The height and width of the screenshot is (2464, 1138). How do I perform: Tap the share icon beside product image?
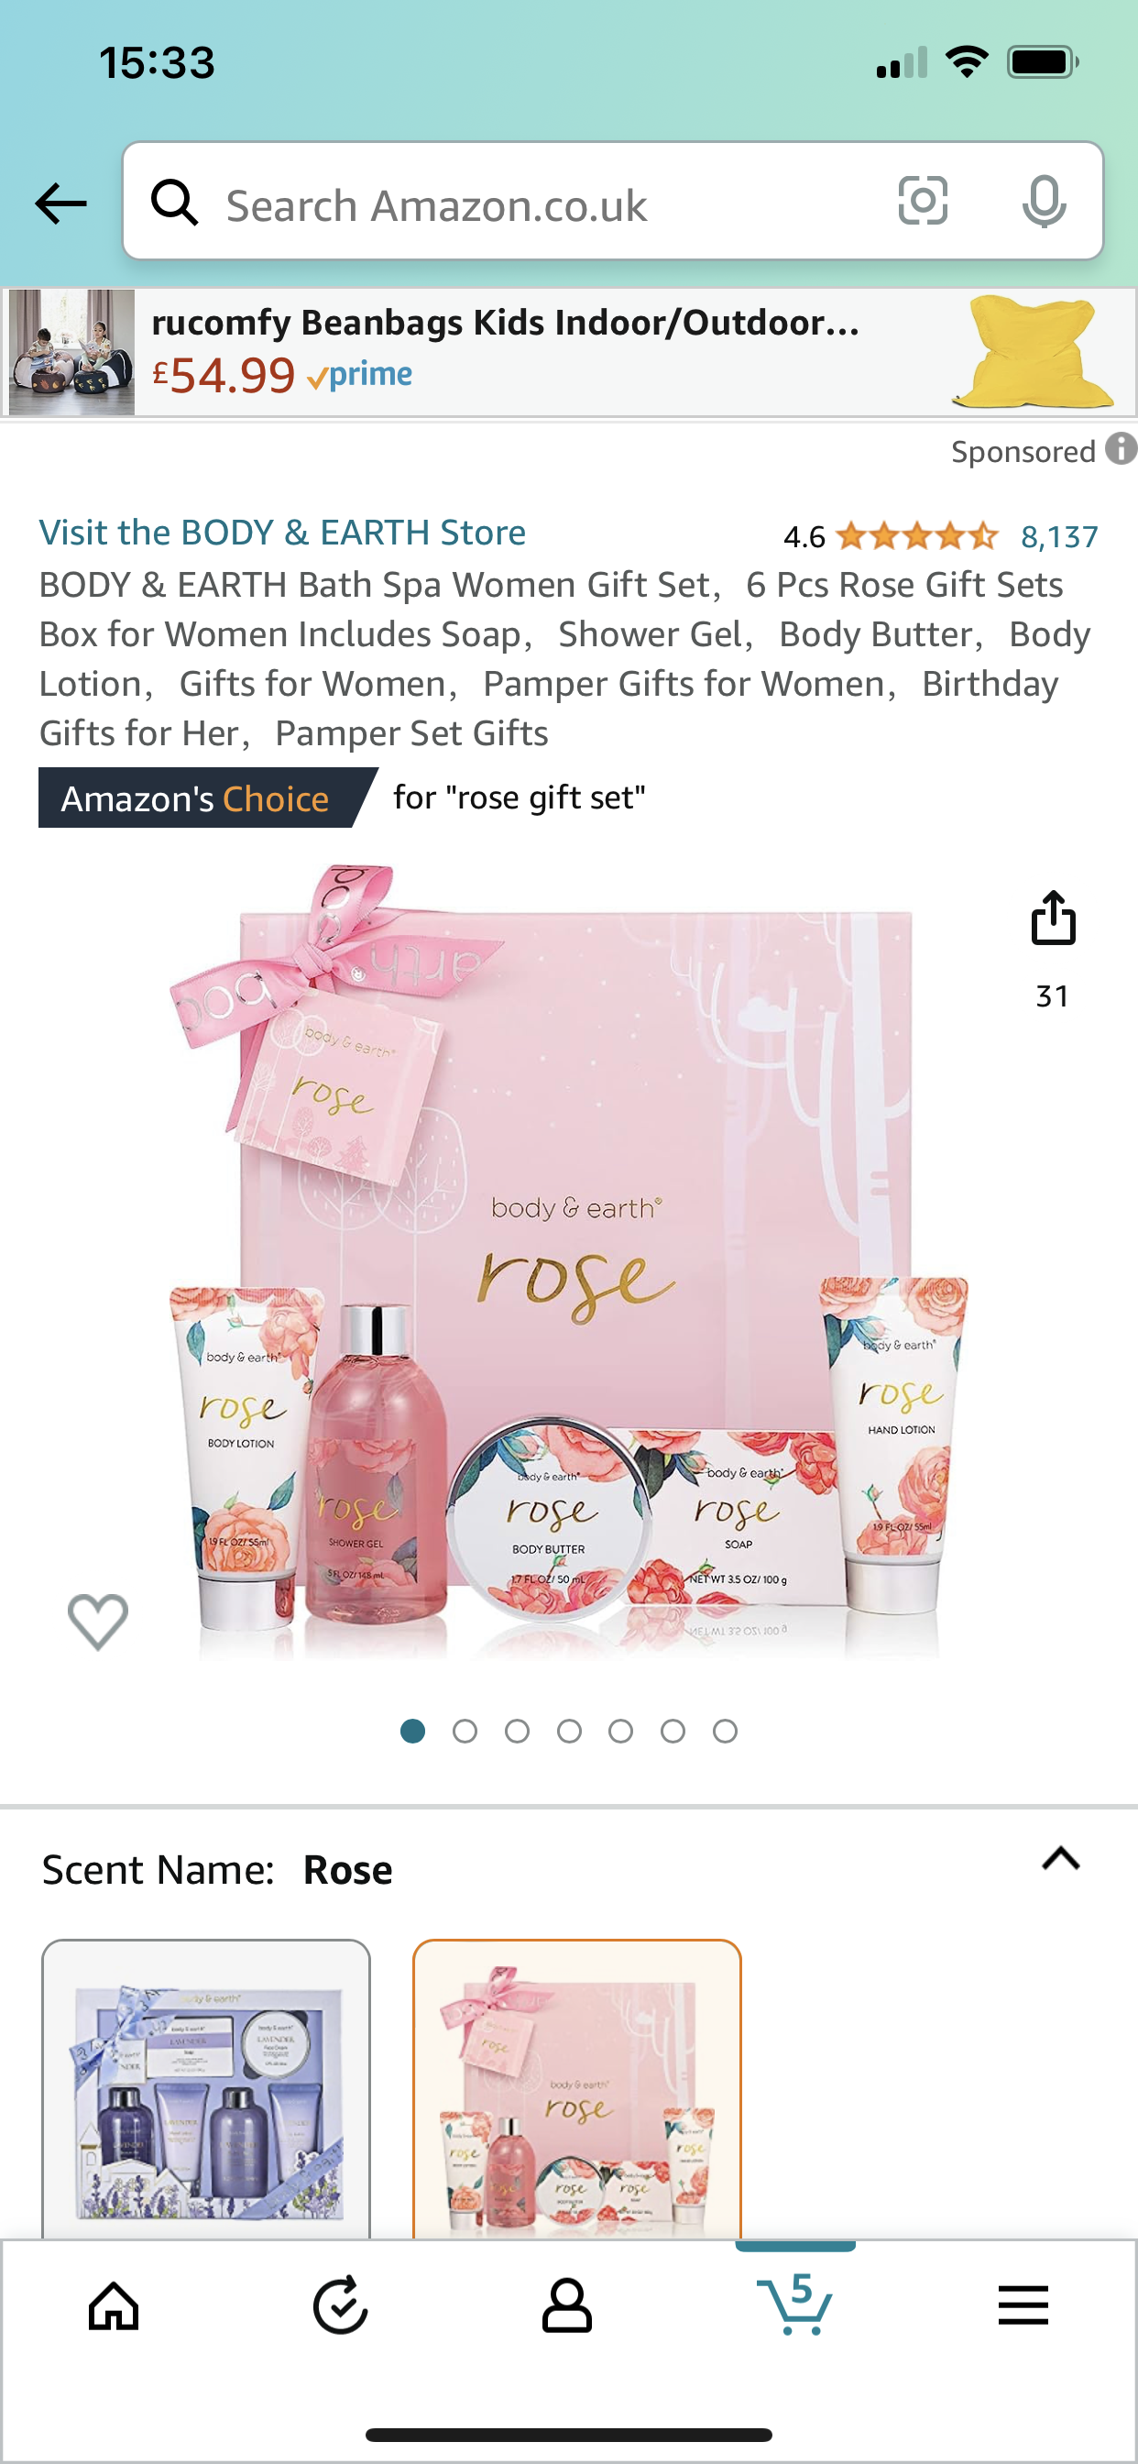pos(1053,918)
